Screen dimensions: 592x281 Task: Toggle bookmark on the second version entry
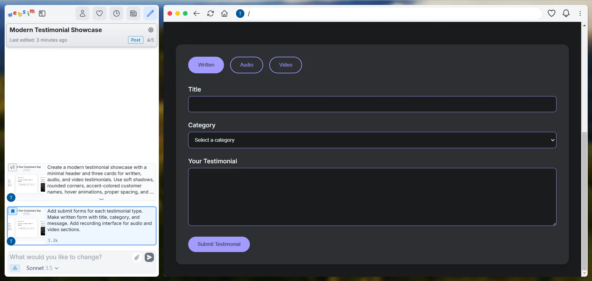click(13, 211)
